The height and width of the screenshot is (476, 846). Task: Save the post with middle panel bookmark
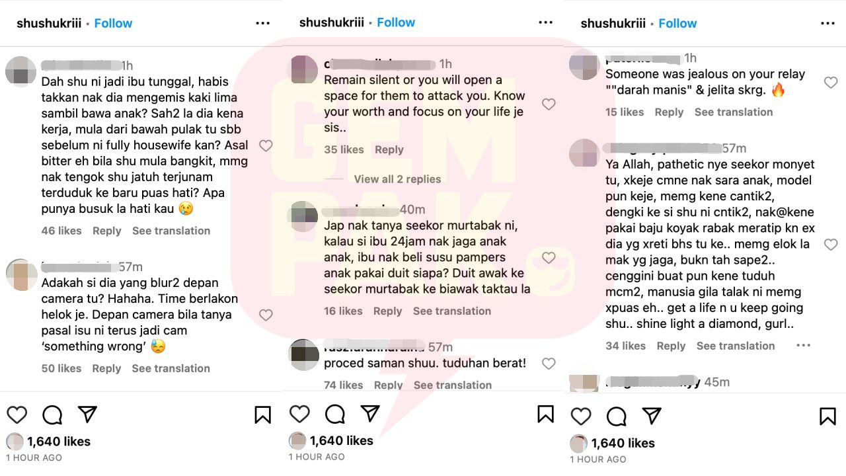click(x=545, y=414)
